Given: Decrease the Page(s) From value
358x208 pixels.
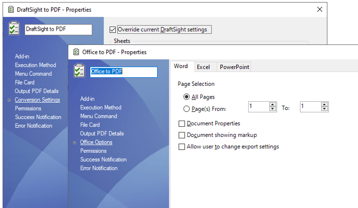Looking at the screenshot, I should point(272,109).
